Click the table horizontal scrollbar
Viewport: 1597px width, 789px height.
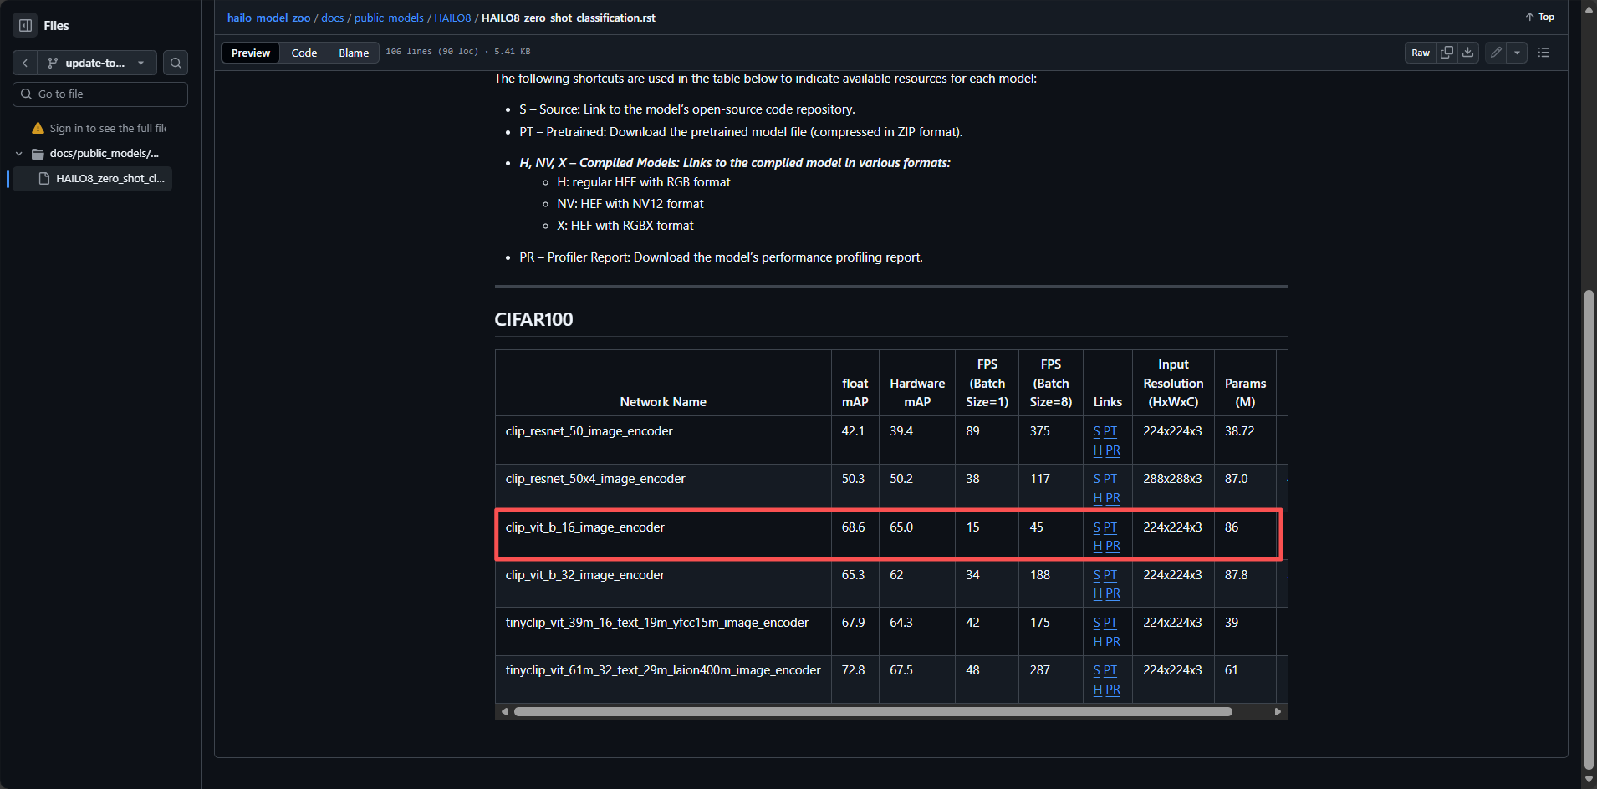873,712
